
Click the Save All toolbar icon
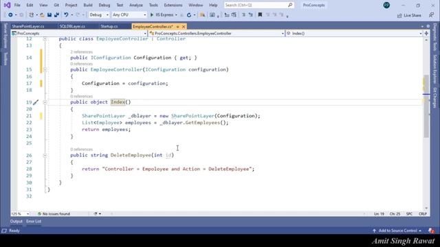(x=56, y=15)
